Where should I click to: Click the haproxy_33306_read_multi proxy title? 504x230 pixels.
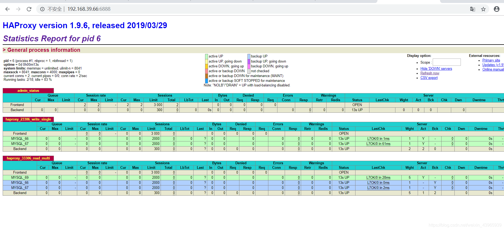[28, 158]
